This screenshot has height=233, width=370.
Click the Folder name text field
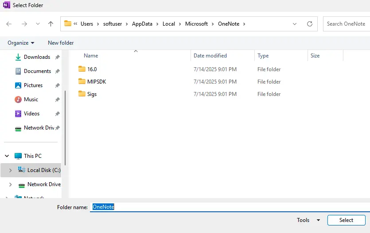click(222, 207)
